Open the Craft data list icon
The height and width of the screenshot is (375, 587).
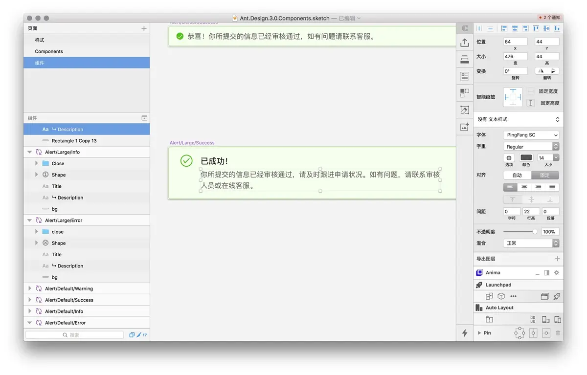[465, 76]
